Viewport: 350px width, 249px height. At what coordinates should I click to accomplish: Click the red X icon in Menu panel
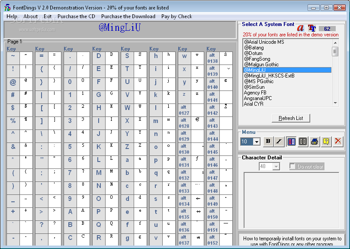coord(338,142)
